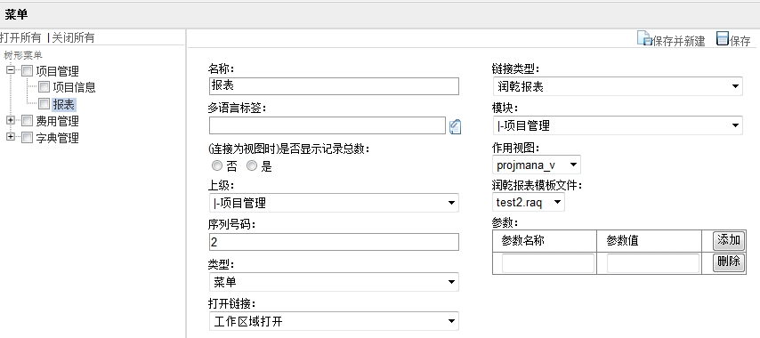Click 打开所有 to open all nodes
The width and height of the screenshot is (760, 338).
pyautogui.click(x=20, y=37)
